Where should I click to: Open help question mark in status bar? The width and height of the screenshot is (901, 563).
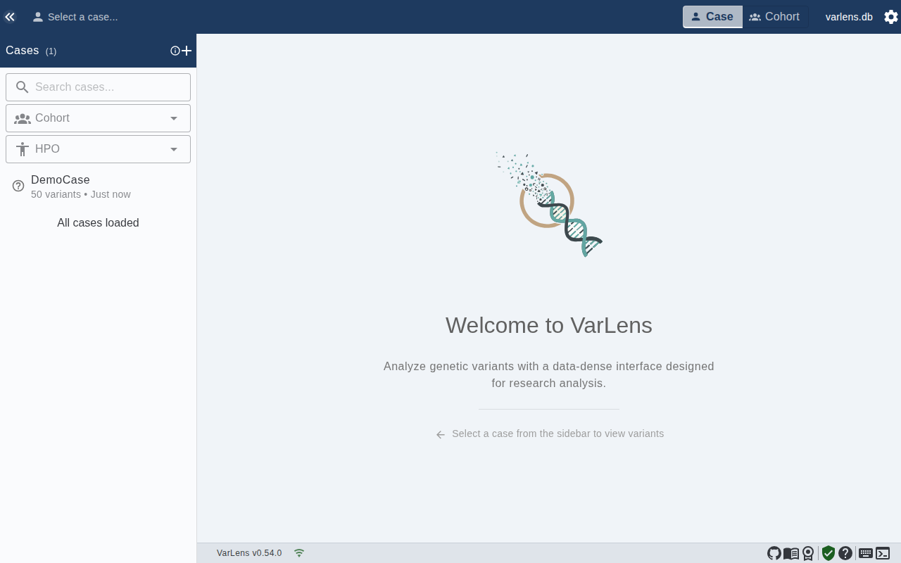[845, 553]
